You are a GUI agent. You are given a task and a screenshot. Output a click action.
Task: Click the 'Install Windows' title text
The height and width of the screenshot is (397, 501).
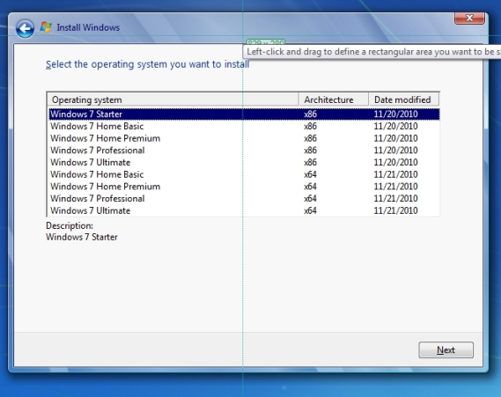(88, 28)
